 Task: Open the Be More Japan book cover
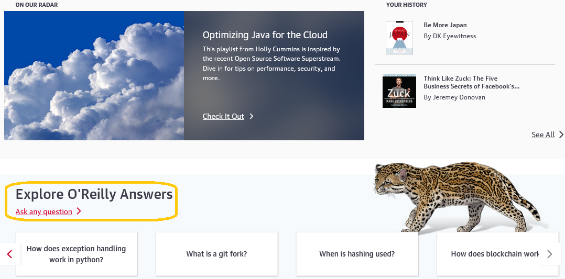[399, 38]
